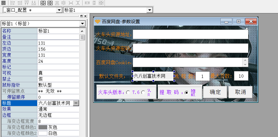Click the Baidu Netdisk logo in form title
The height and width of the screenshot is (137, 278).
[97, 22]
